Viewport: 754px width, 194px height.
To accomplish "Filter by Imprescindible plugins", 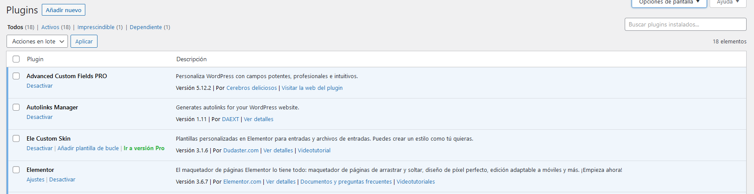I will coord(96,27).
